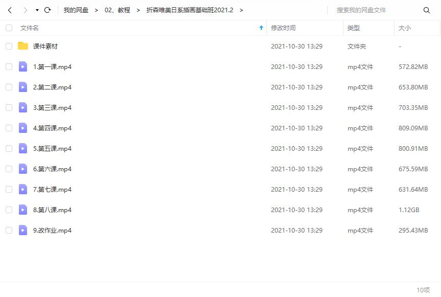The height and width of the screenshot is (297, 441).
Task: Click the 文件夹 type cell
Action: tap(357, 46)
